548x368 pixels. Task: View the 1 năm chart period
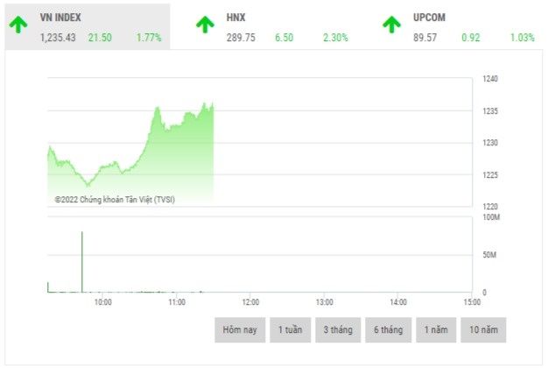click(x=437, y=329)
